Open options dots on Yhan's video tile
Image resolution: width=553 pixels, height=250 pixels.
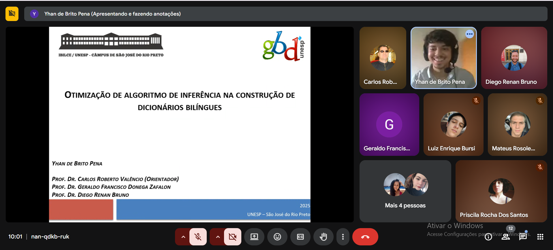(470, 34)
